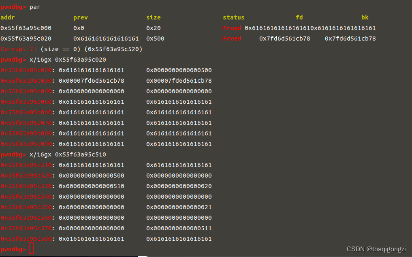Click 0x0000000000000500 in the 0x55f63a95c520 row
This screenshot has height=257, width=412.
click(92, 176)
